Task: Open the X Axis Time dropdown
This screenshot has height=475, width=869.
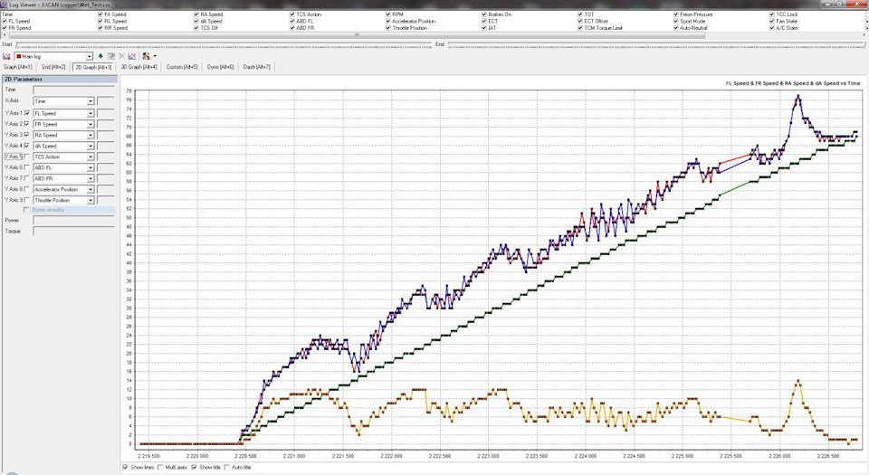Action: pos(91,101)
